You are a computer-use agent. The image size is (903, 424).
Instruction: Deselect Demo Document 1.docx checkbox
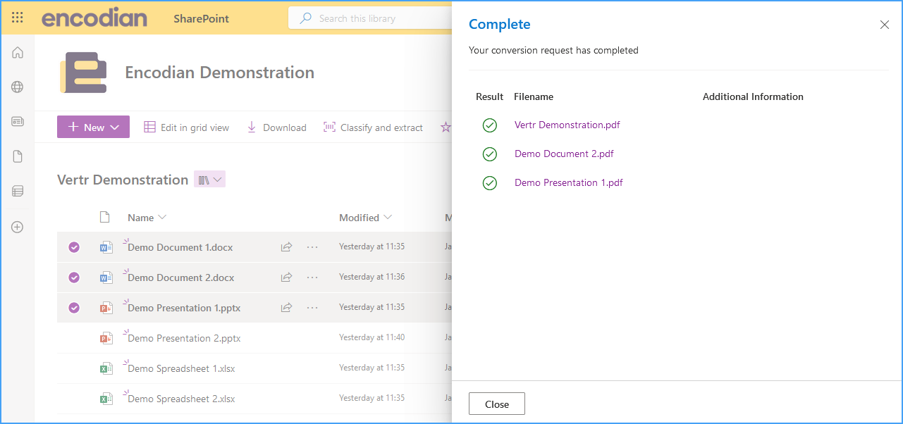(x=74, y=247)
